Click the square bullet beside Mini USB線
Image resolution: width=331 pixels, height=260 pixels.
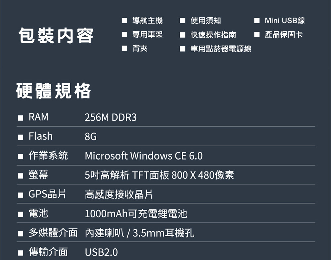pos(257,20)
